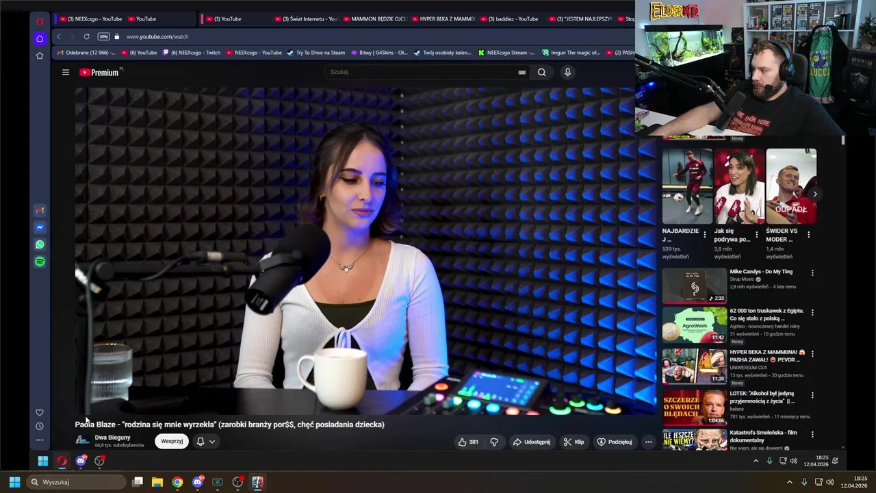Switch to MAMMON BĘDZIE OJCEM tab
Viewport: 876px width, 493px height.
click(x=374, y=18)
